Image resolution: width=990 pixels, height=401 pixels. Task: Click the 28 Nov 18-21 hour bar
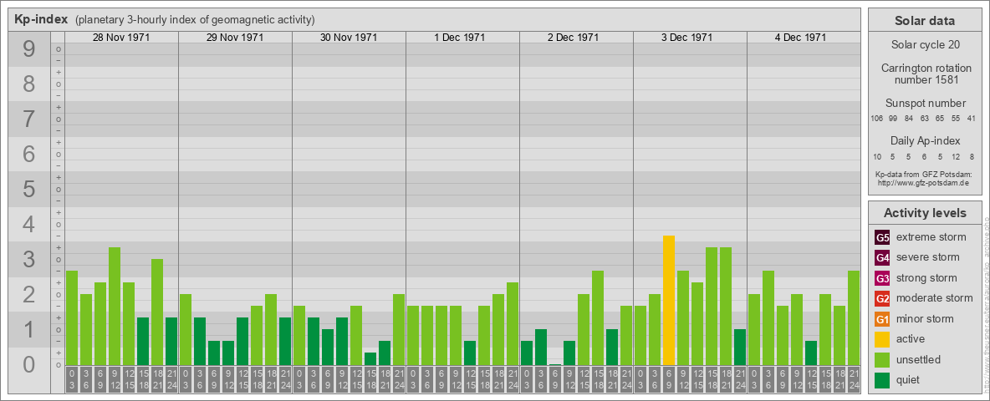pos(157,312)
